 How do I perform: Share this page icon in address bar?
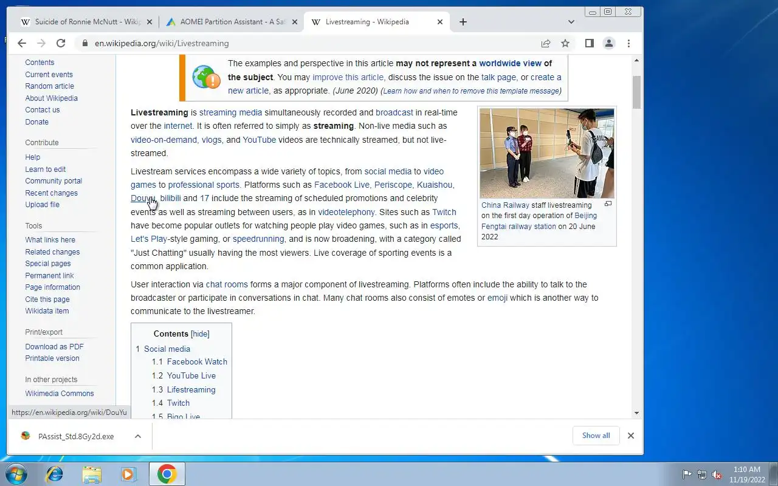coord(546,43)
